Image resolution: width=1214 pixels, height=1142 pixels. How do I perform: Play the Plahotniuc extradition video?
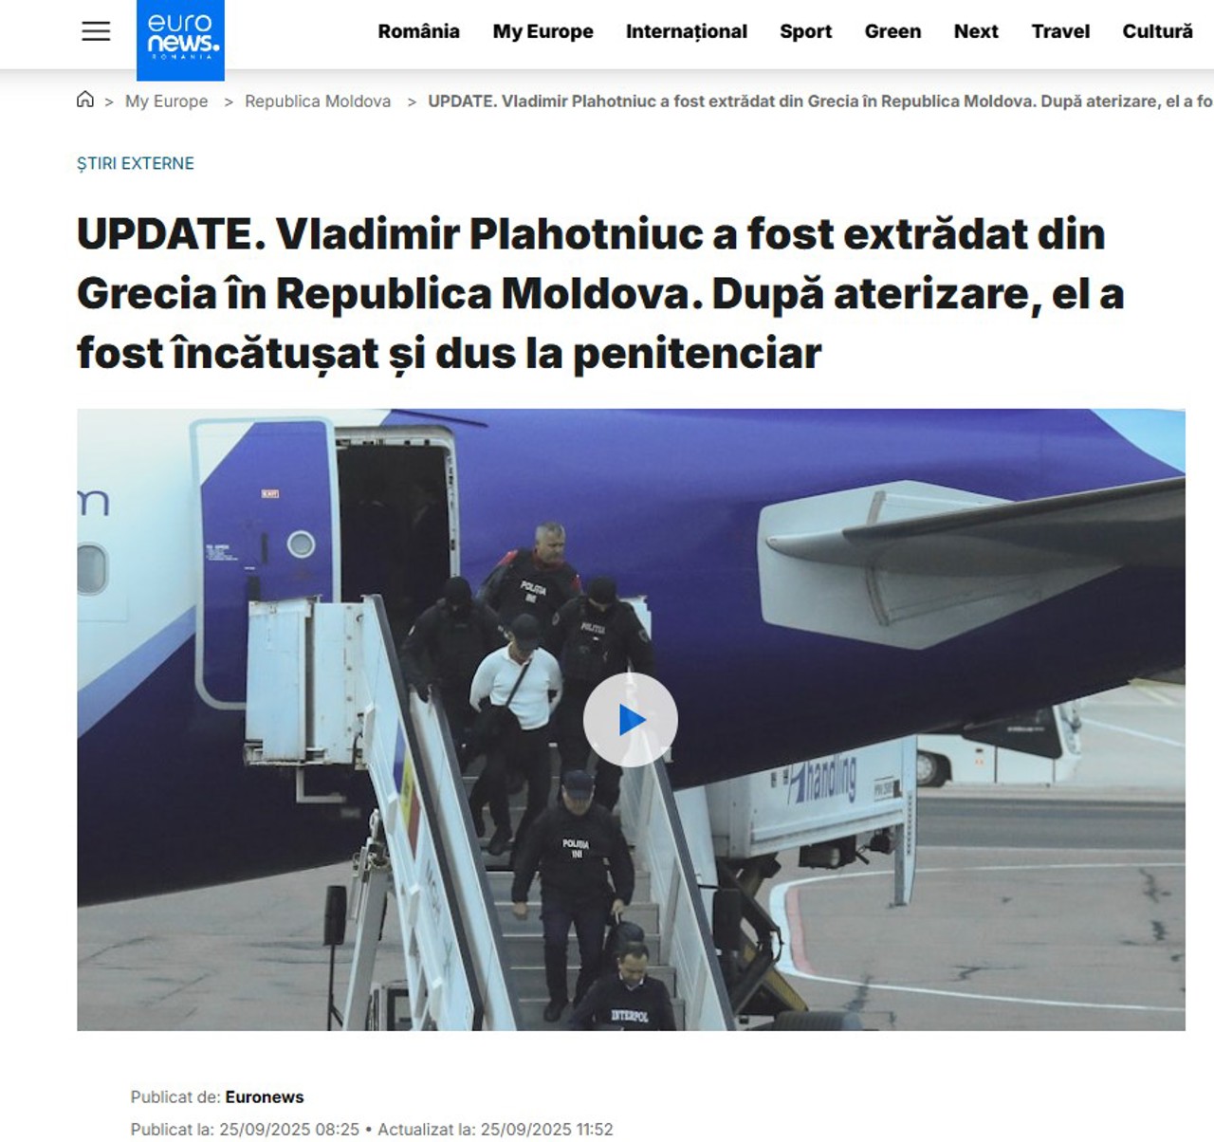point(631,720)
